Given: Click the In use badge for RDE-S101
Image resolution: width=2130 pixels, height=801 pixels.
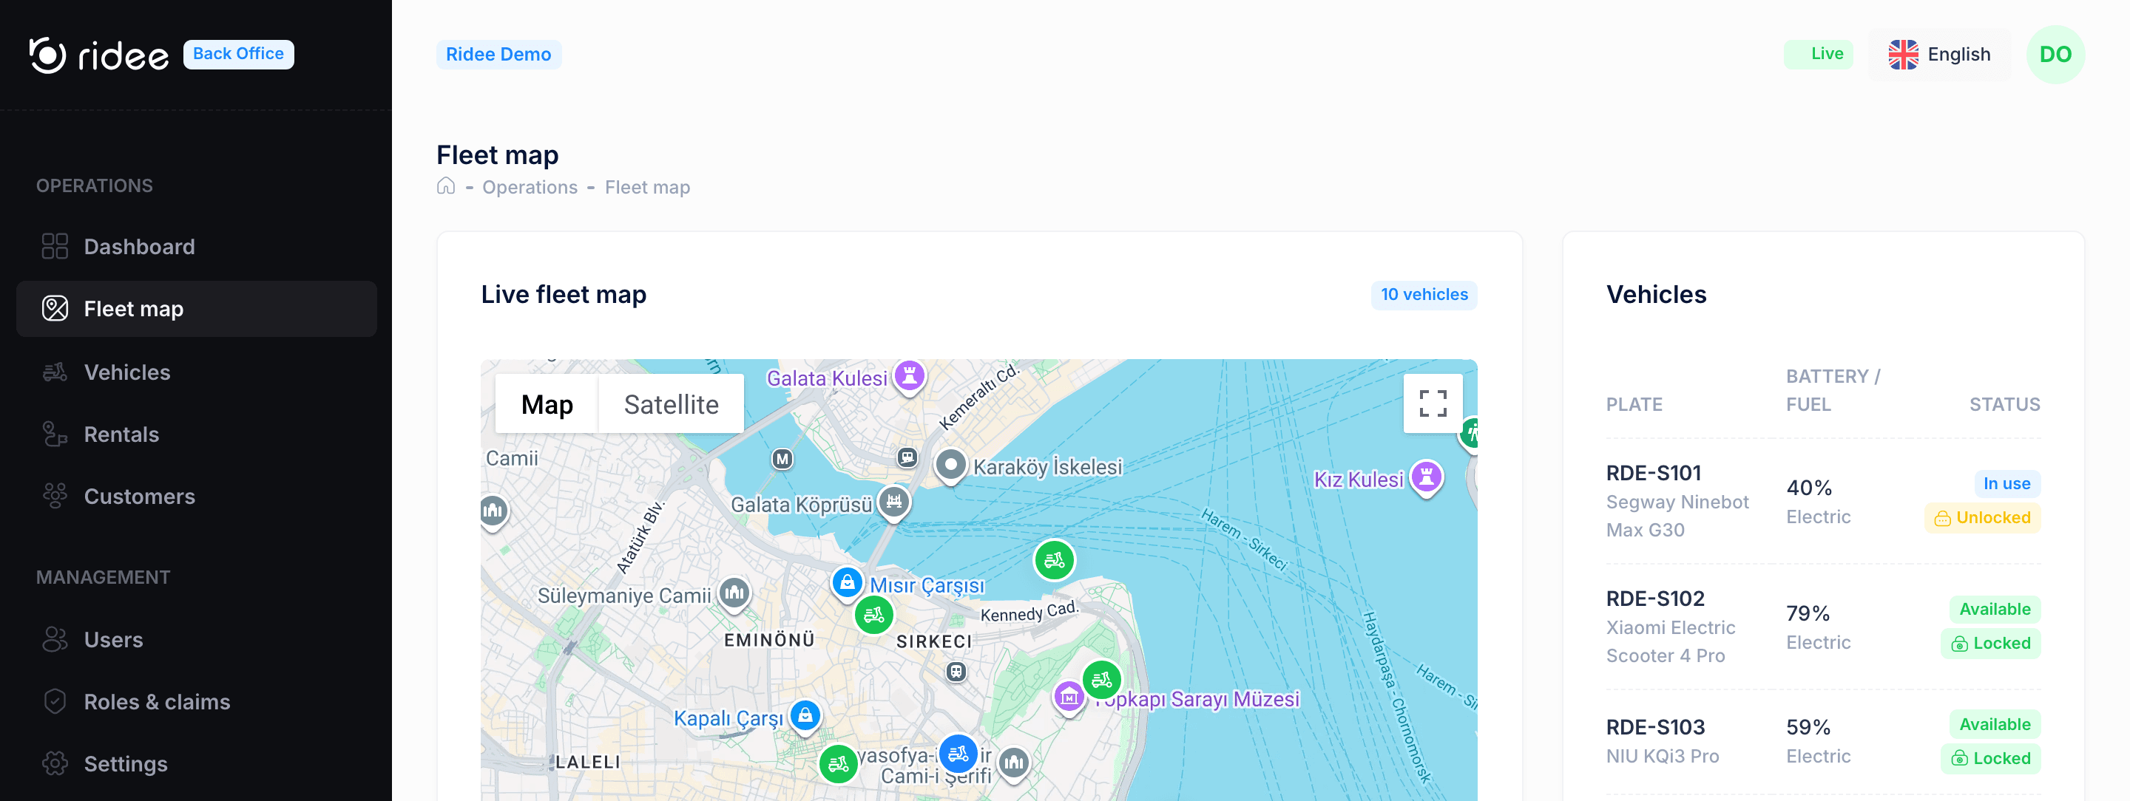Looking at the screenshot, I should [x=2006, y=484].
